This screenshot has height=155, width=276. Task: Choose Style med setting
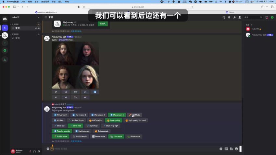76,126
